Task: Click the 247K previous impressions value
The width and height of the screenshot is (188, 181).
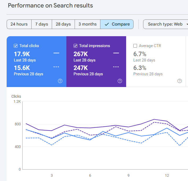Action: click(81, 68)
